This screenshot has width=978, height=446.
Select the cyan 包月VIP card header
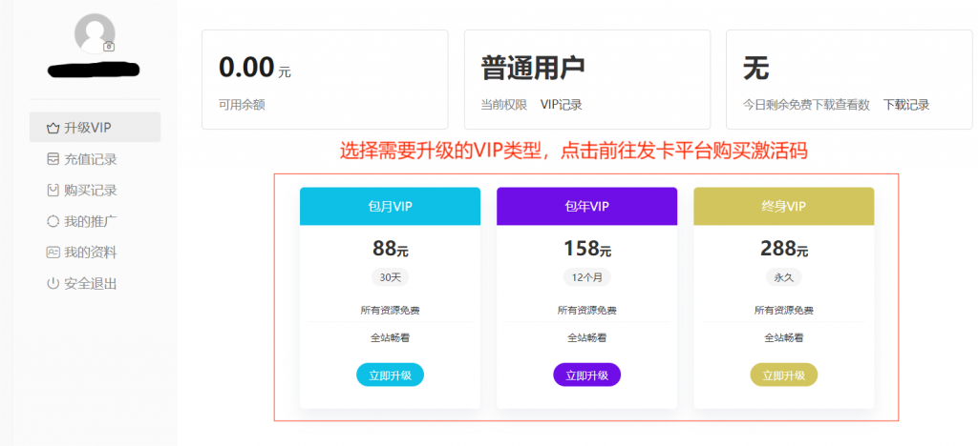click(x=390, y=206)
